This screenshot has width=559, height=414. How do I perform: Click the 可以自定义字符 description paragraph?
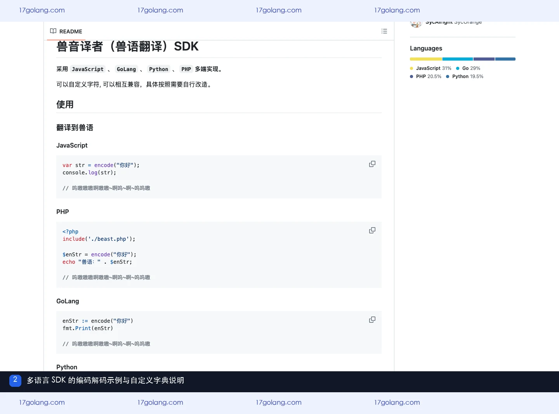coord(135,84)
